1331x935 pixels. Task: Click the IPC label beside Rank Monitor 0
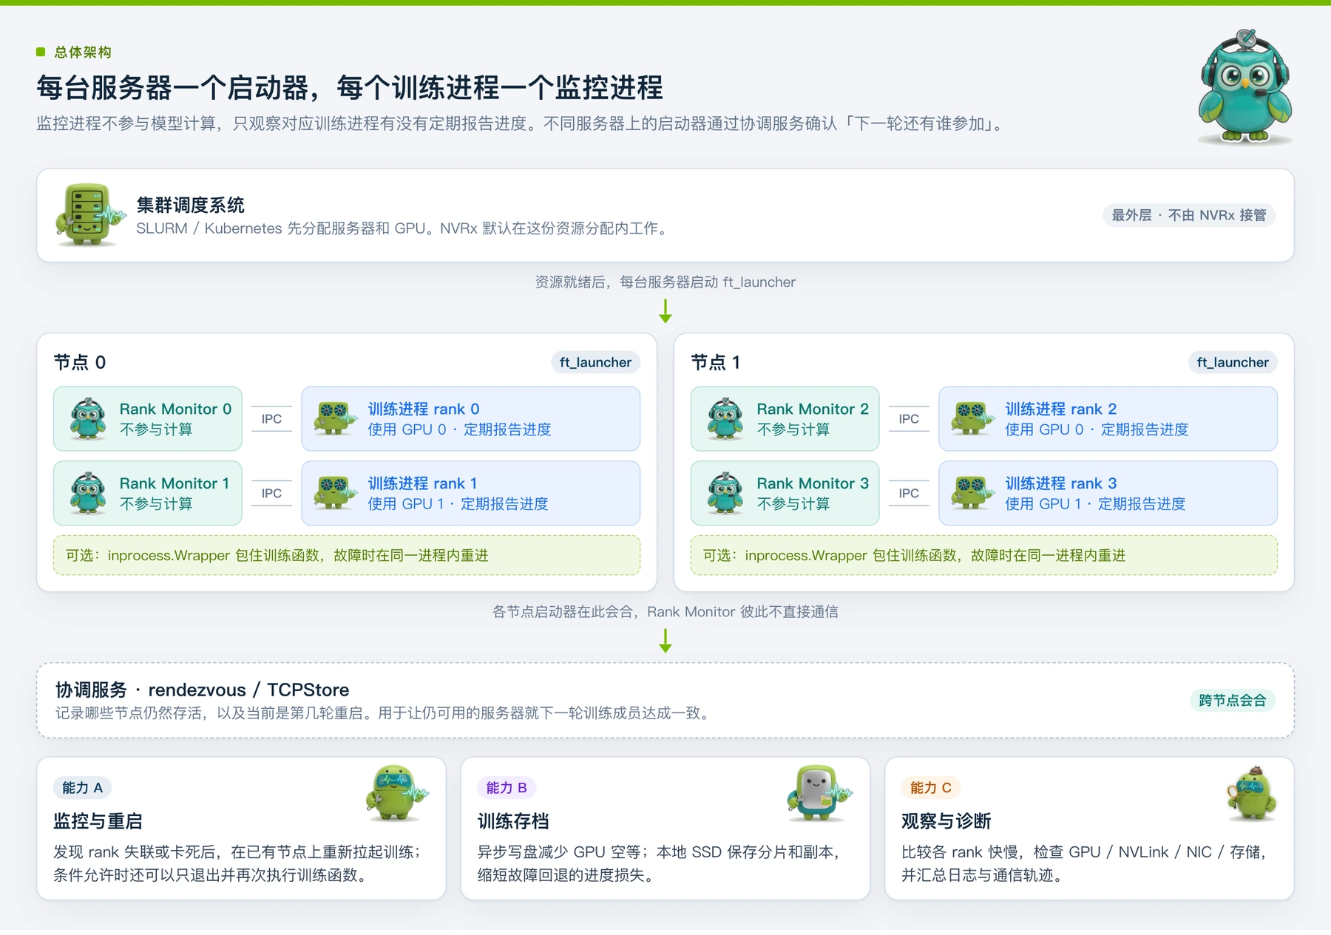[x=271, y=419]
